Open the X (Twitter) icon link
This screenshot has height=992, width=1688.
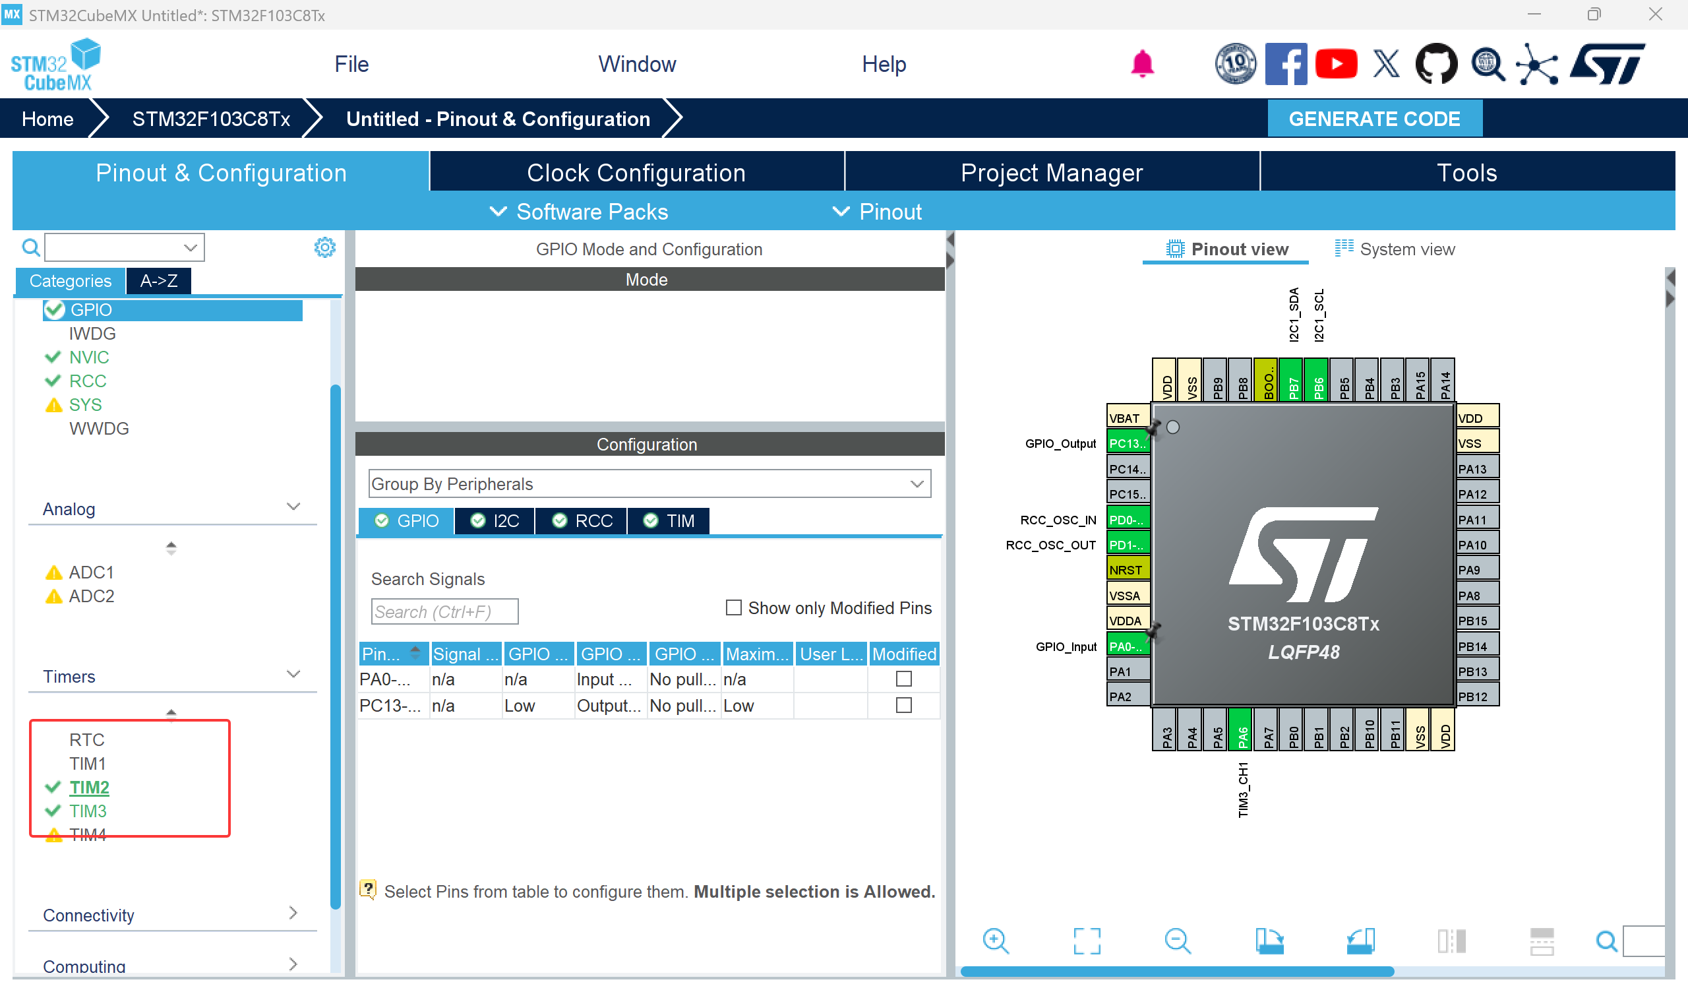1386,65
